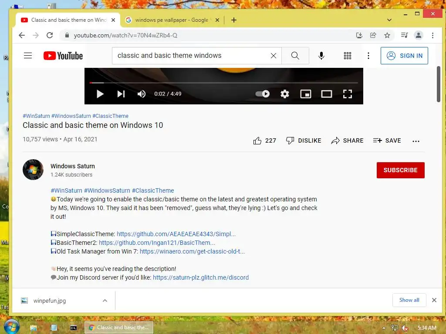
Task: Click the YouTube search magnifier button
Action: pos(295,56)
